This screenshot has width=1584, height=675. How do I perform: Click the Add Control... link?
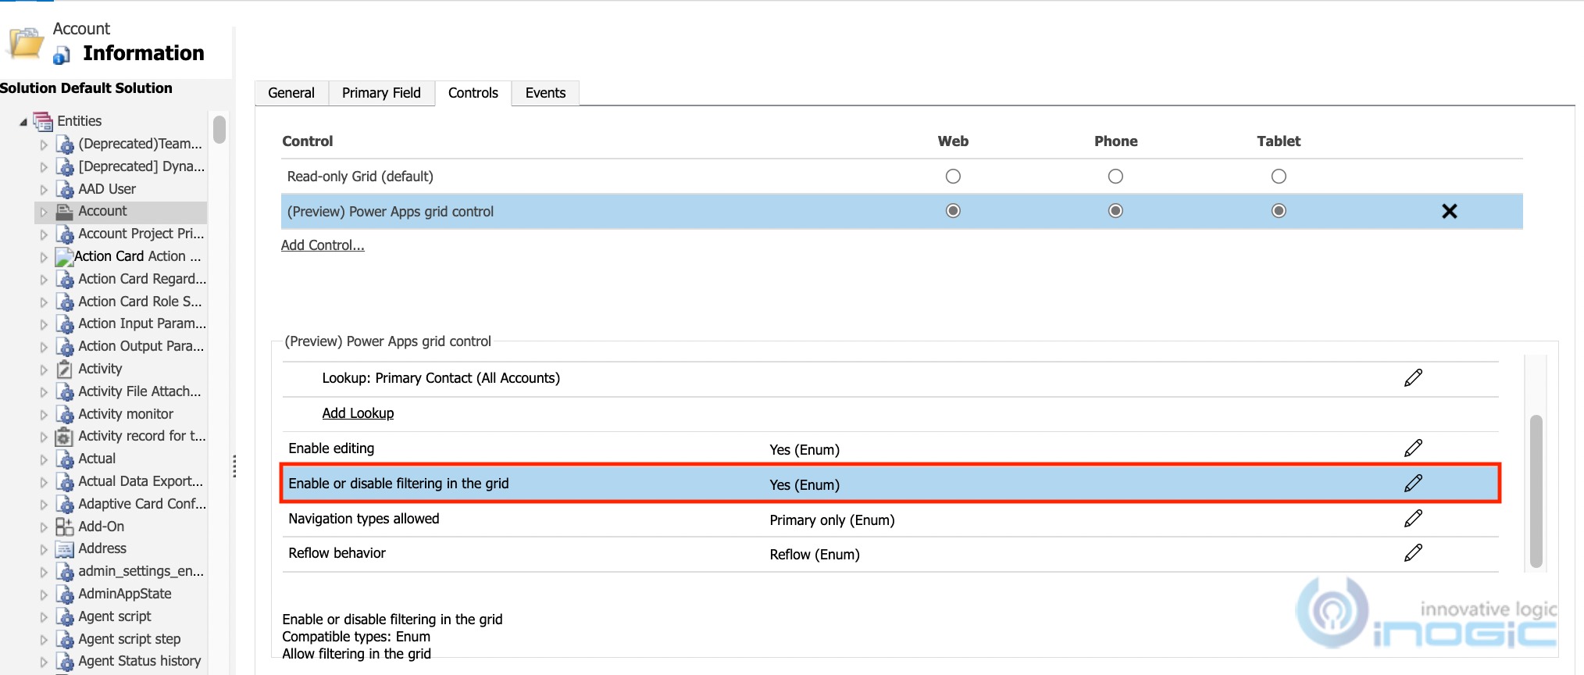323,245
